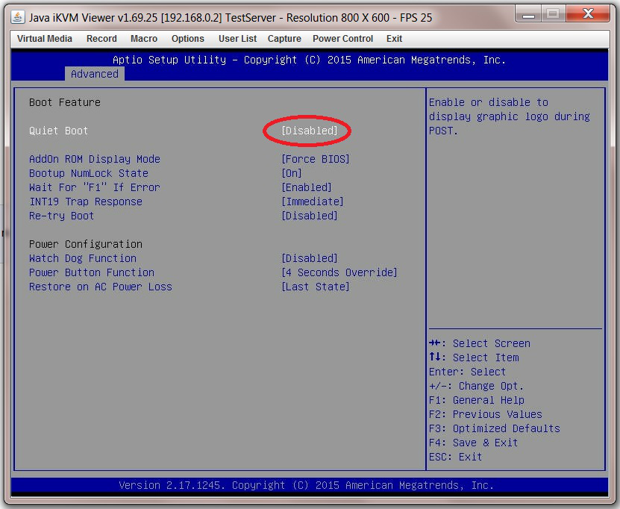Image resolution: width=620 pixels, height=509 pixels.
Task: Open the Record menu
Action: point(101,39)
